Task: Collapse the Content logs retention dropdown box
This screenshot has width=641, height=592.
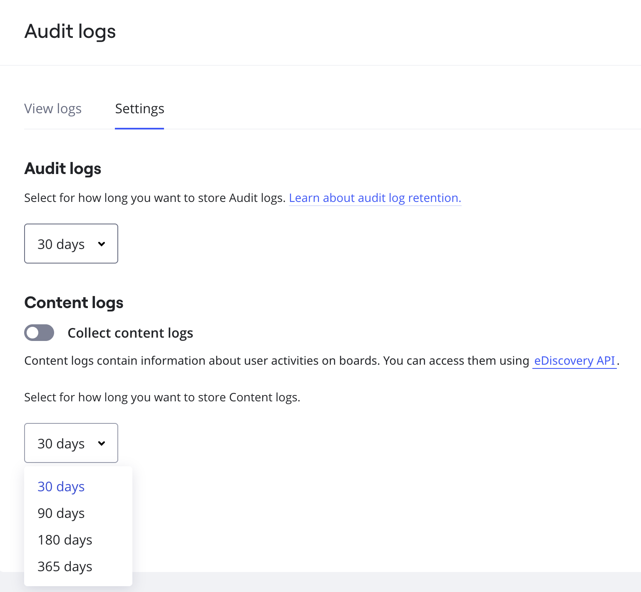Action: (71, 443)
